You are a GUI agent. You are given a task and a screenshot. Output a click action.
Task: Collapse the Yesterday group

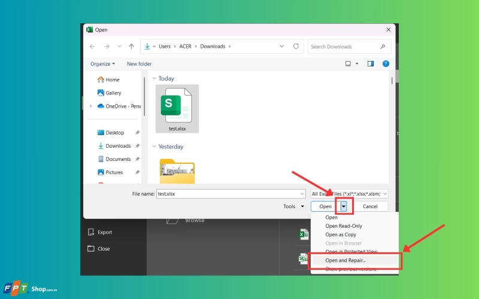coord(154,147)
